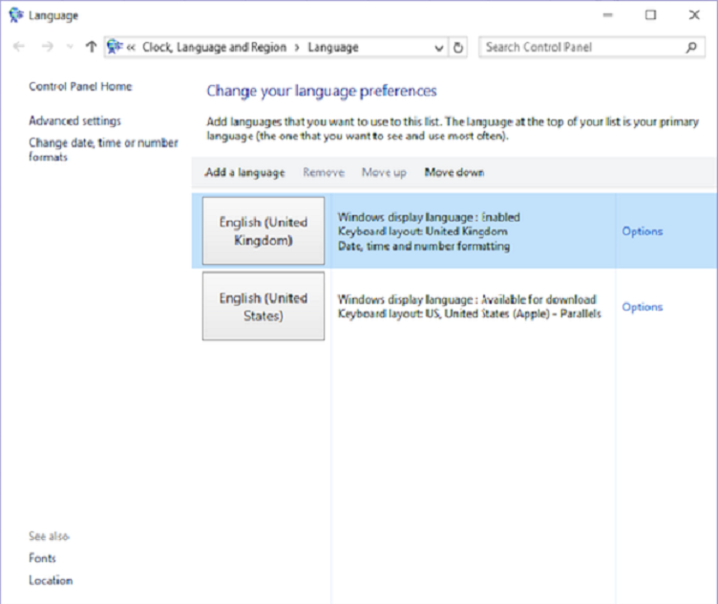Click the 'Change your language preferences' heading

[322, 91]
